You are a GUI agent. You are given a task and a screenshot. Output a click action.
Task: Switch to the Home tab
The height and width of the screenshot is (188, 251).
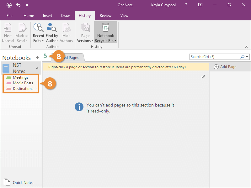tap(29, 16)
